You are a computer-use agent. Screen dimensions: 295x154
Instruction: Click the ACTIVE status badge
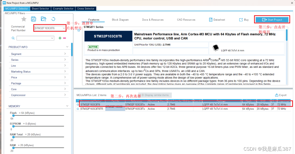pyautogui.click(x=93, y=47)
